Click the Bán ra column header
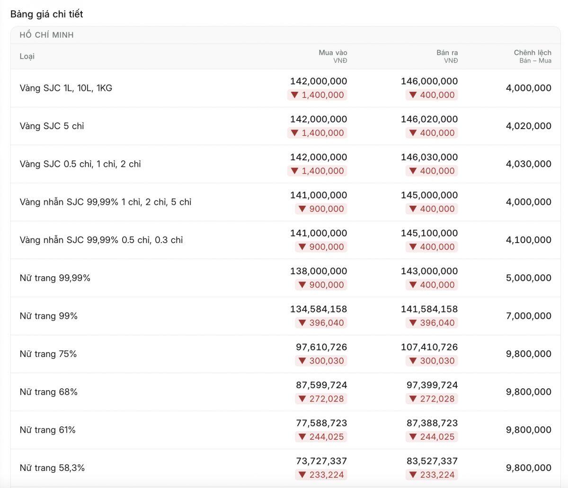The image size is (568, 488). [x=447, y=56]
